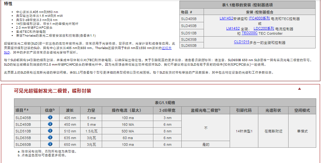Show more specs via the SLD635B info icon

click(50, 138)
